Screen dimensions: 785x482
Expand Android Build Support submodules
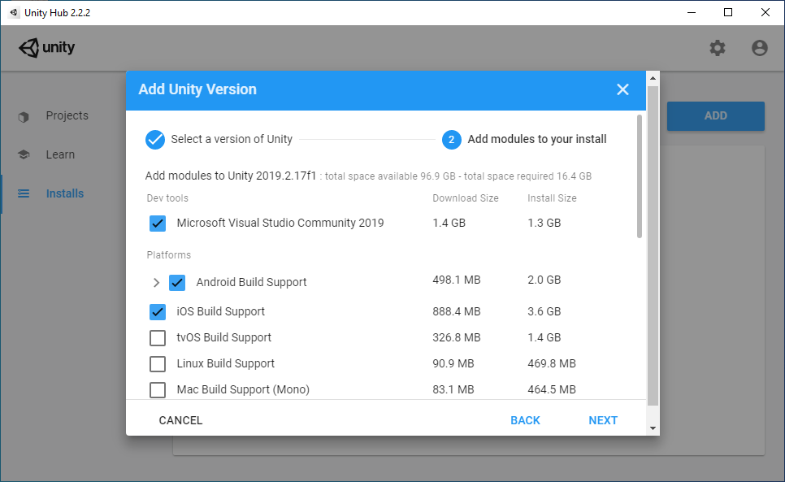coord(156,283)
